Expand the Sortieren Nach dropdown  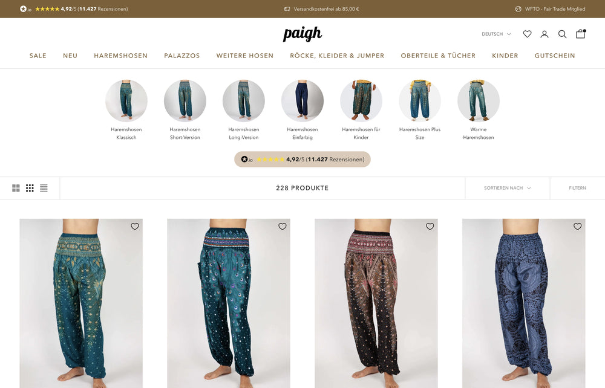pyautogui.click(x=508, y=188)
